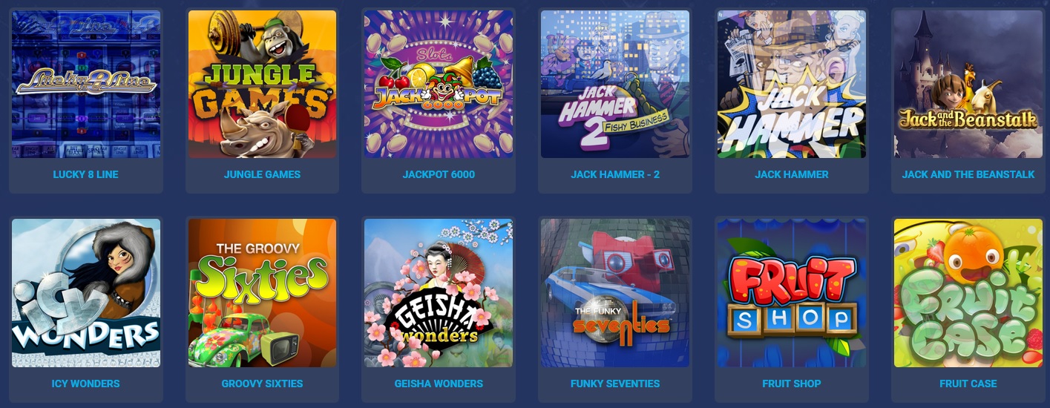This screenshot has width=1050, height=408.
Task: Click the FUNKY SEVENTIES text label
Action: point(615,384)
